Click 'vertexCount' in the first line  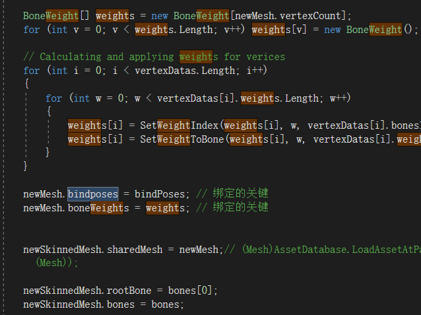(x=310, y=16)
